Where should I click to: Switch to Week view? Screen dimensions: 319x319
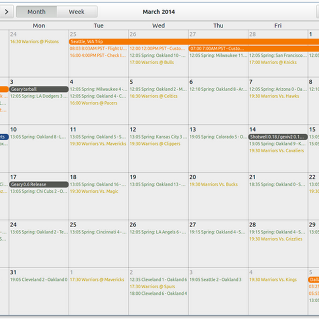(x=77, y=12)
